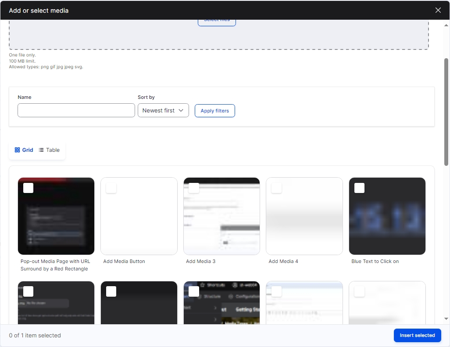Viewport: 450px width, 347px height.
Task: Click '0 of 1 item selected' status text
Action: (35, 335)
